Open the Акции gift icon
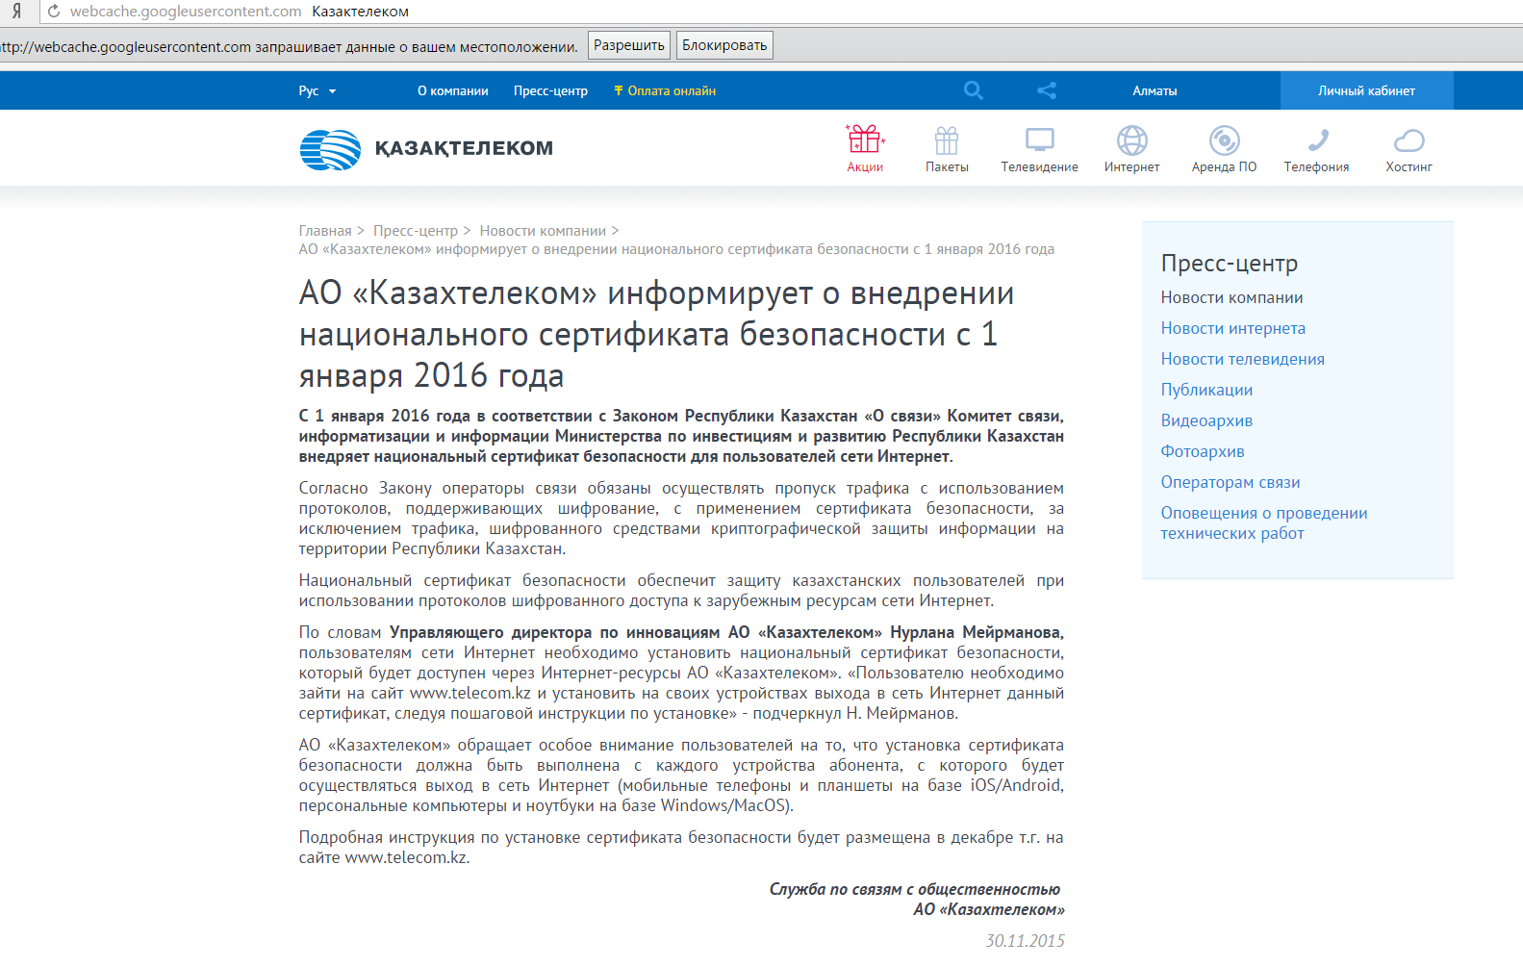Viewport: 1523px width, 967px height. (865, 140)
